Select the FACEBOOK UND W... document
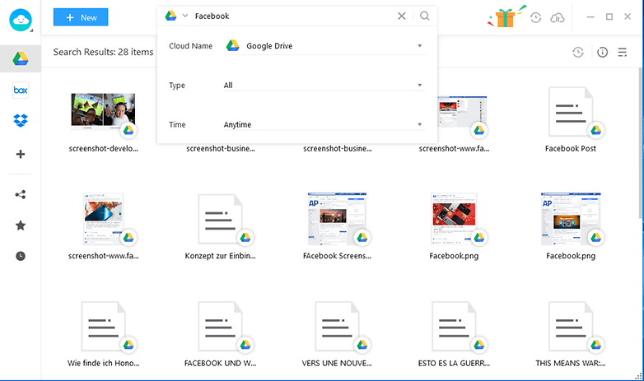Viewport: 644px width, 381px height. pos(220,327)
